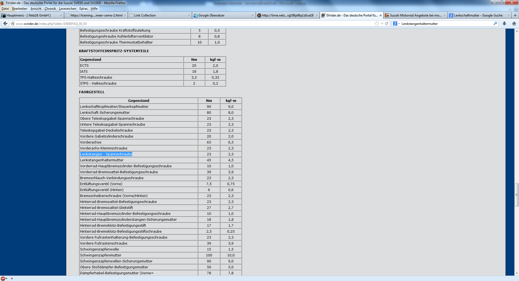519x281 pixels.
Task: Open the Google search engine dropdown
Action: coord(396,24)
